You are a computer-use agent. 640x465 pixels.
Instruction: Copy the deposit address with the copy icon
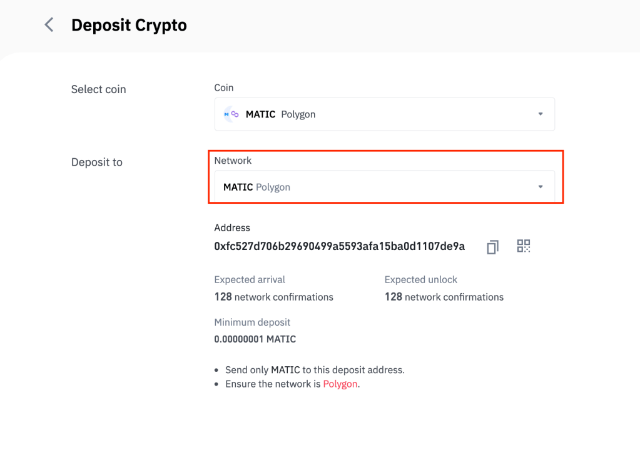coord(492,247)
